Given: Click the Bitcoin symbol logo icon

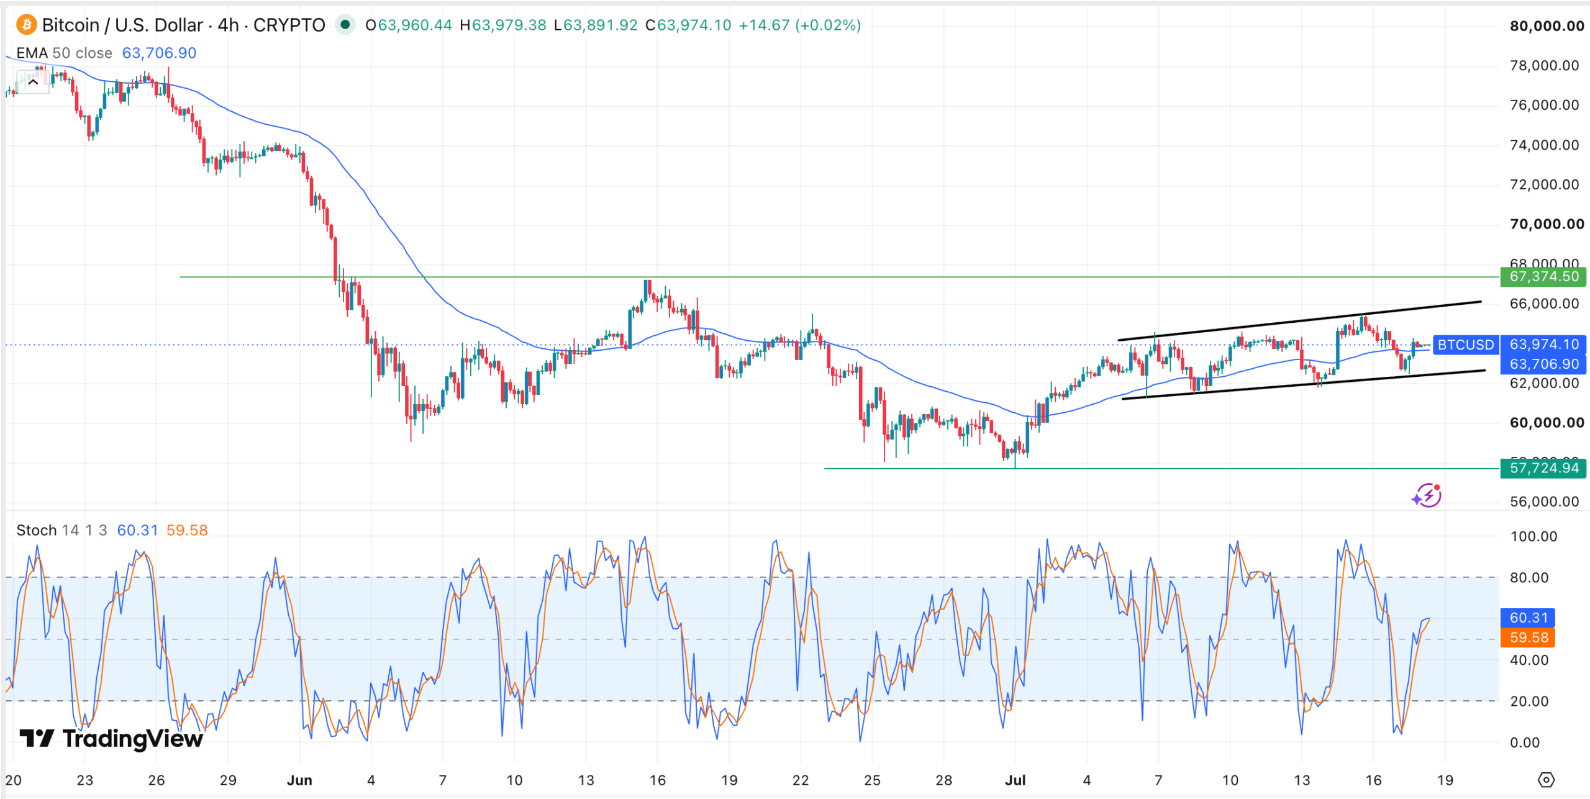Looking at the screenshot, I should click(x=26, y=25).
